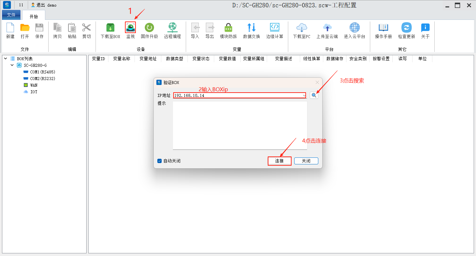Screen dimensions: 476x256
Task: Switch to the 开始 ribbon tab
Action: [34, 16]
